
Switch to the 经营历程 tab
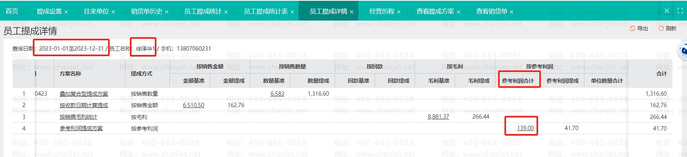[x=382, y=11]
